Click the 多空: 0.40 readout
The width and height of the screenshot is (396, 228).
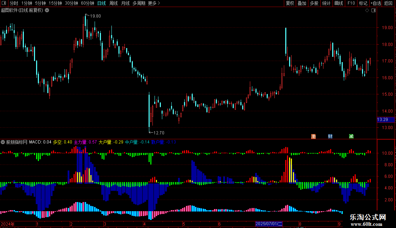(x=62, y=142)
